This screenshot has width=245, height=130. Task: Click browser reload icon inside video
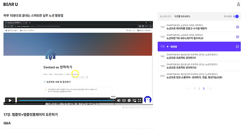pyautogui.click(x=12, y=26)
